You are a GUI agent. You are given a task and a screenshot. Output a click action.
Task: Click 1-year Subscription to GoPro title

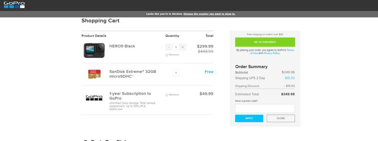pos(130,96)
